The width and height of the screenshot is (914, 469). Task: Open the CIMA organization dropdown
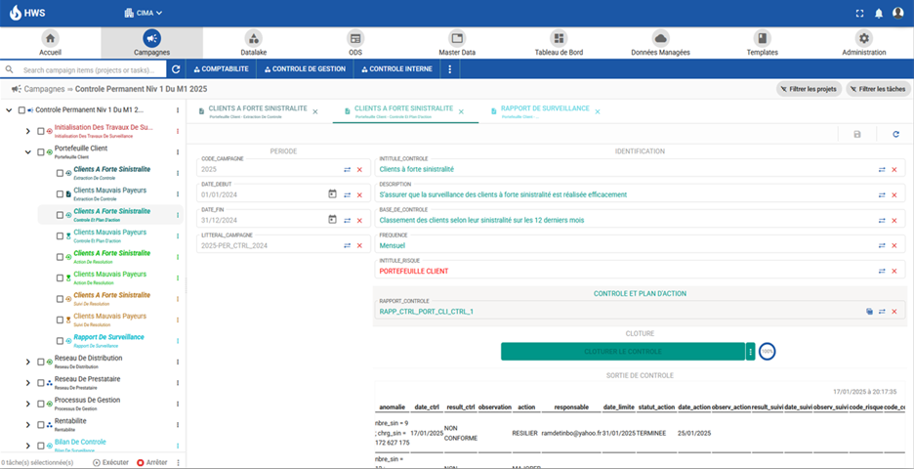(x=144, y=14)
